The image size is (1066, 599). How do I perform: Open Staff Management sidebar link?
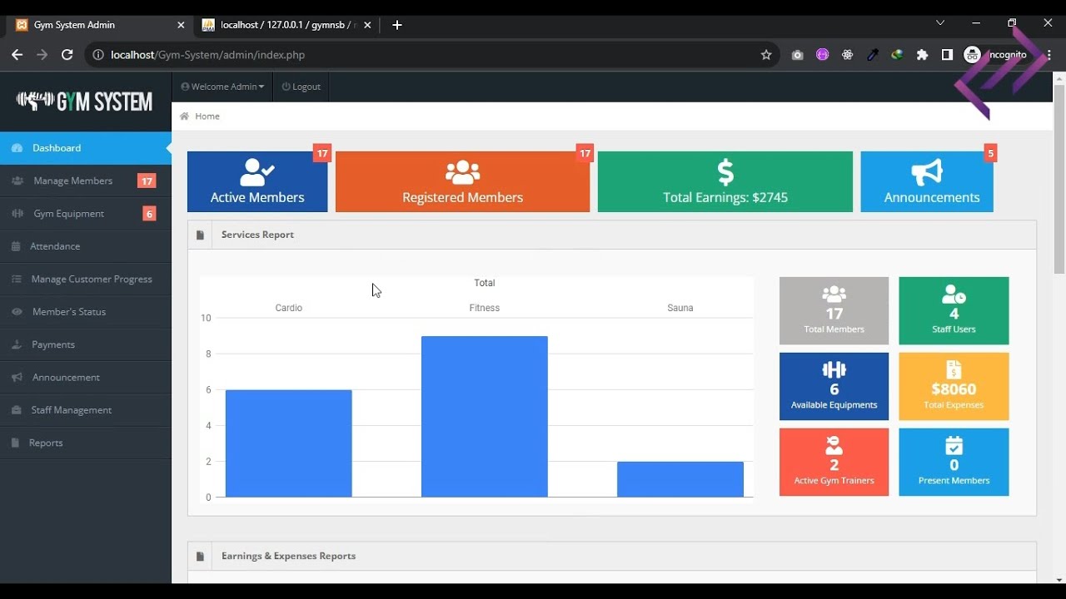(86, 410)
